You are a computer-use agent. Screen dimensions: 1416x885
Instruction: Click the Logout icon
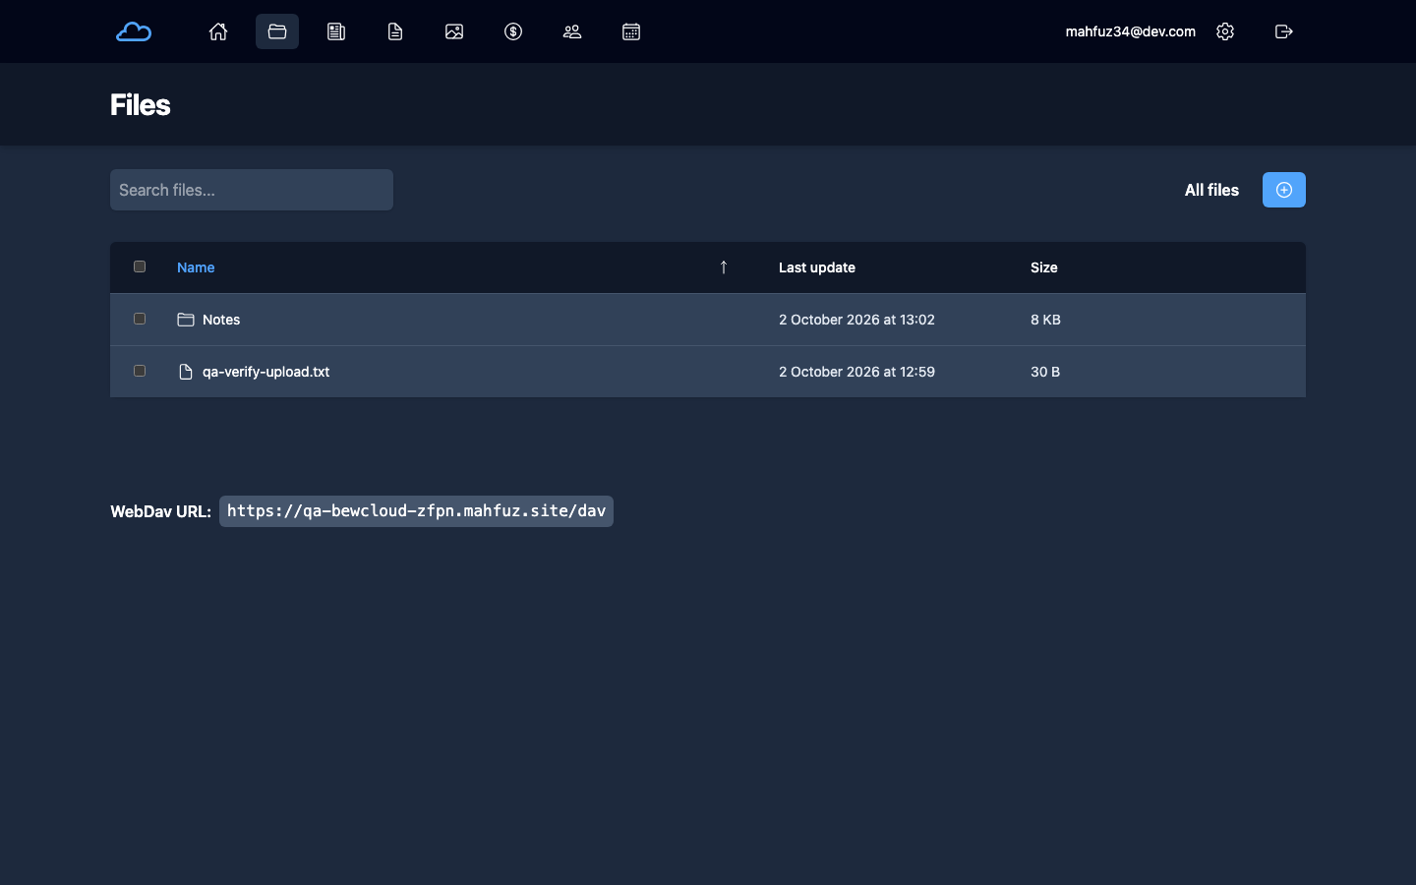[1284, 31]
